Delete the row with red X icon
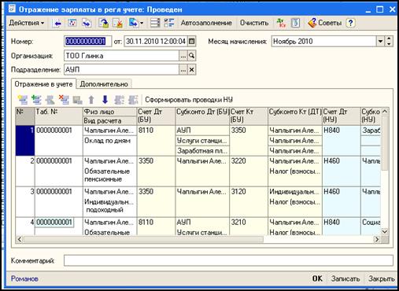 (x=64, y=100)
